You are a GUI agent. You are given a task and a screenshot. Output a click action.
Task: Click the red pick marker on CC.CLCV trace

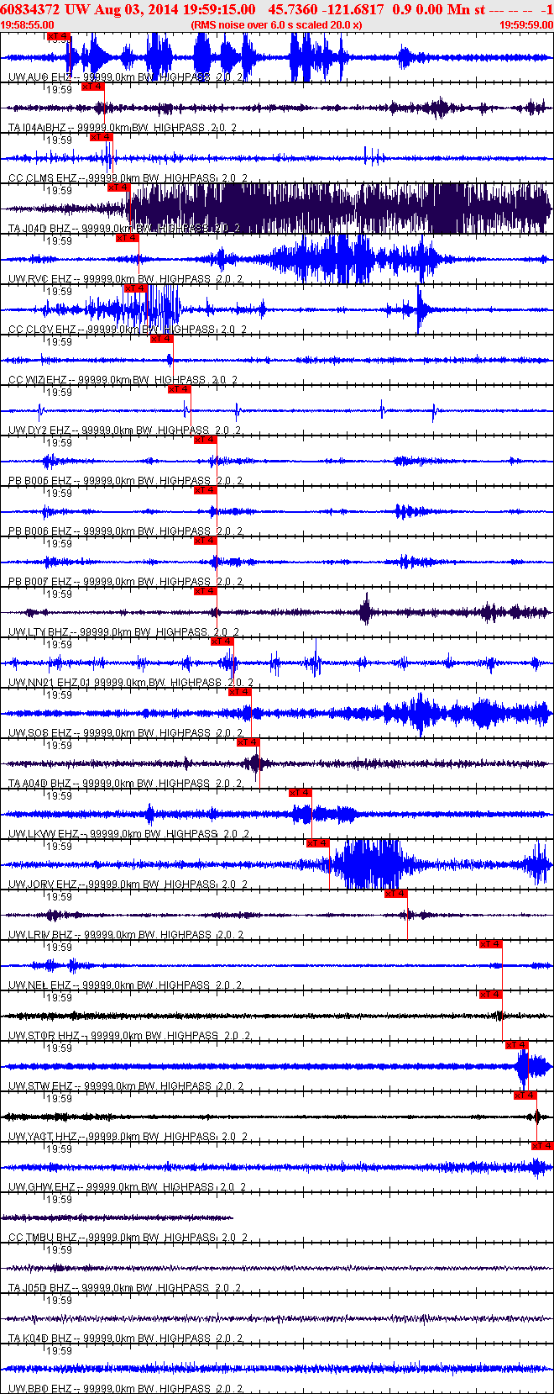136,288
